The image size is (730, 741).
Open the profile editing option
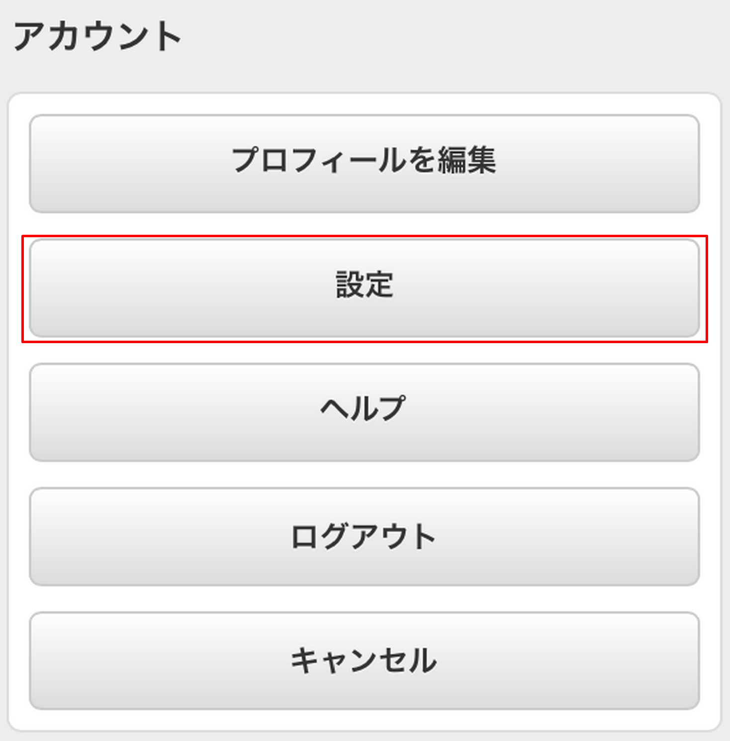pos(365,163)
